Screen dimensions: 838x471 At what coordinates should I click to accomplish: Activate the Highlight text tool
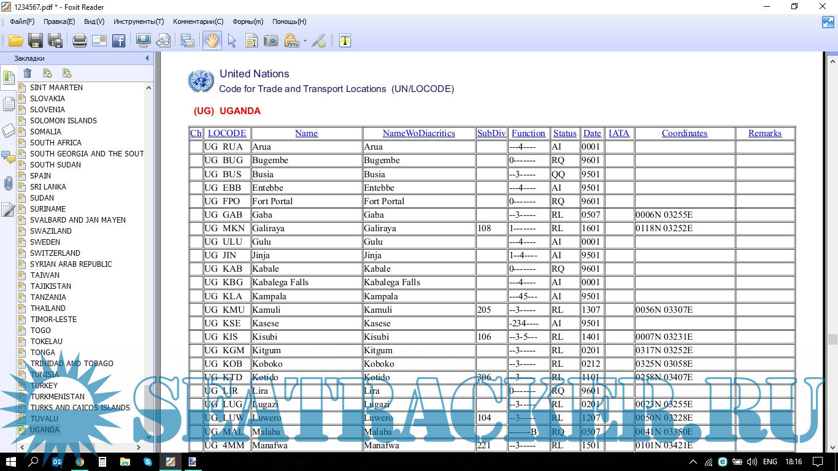coord(345,41)
